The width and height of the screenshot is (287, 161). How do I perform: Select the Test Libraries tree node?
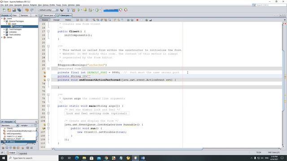[x=15, y=35]
